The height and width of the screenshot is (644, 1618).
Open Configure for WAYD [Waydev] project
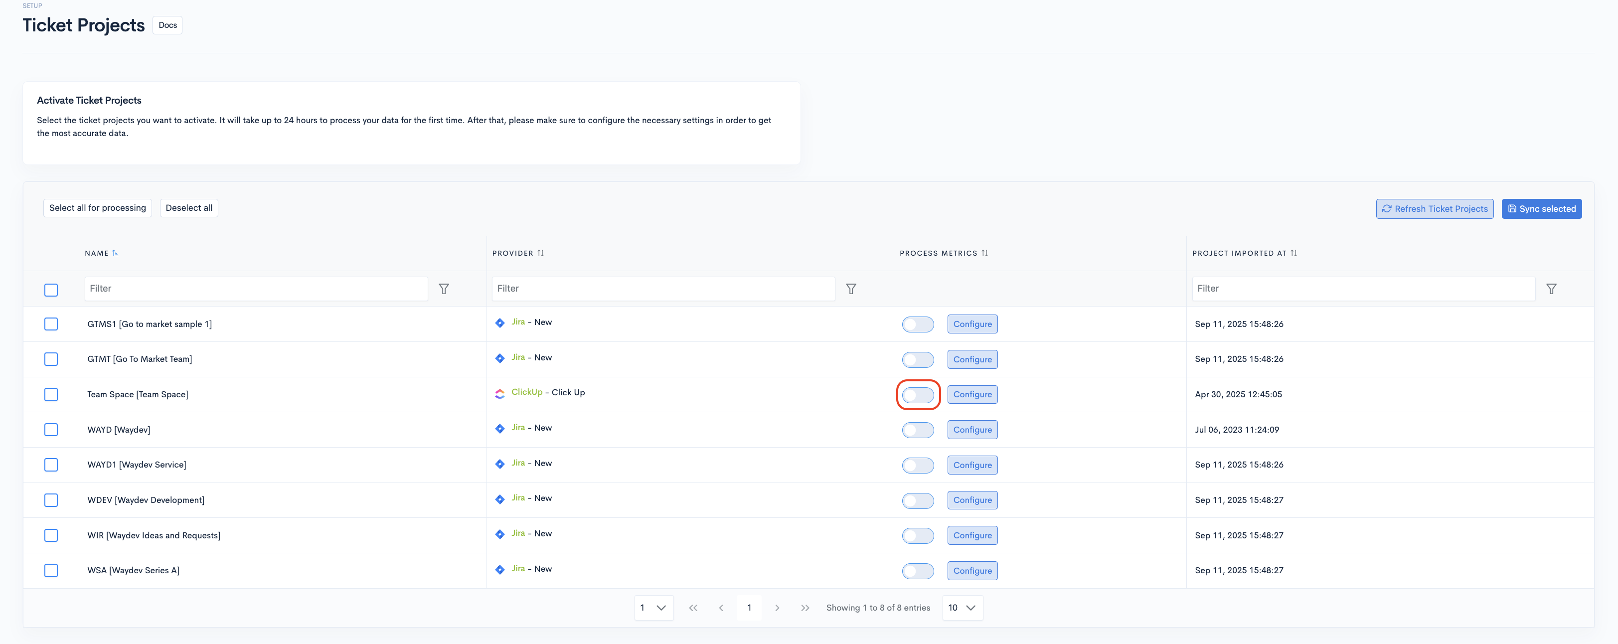[971, 430]
